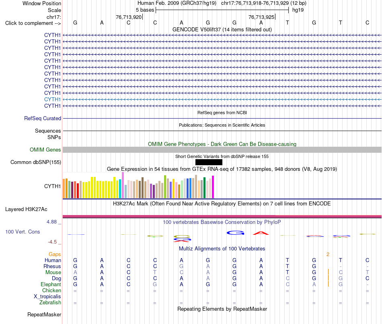This screenshot has width=382, height=324.
Task: Click the -4.5 PhyloP lower scale value
Action: 52,242
